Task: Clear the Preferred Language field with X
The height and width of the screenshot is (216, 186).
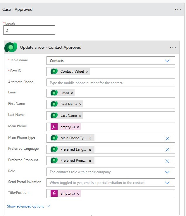Action: 167,150
